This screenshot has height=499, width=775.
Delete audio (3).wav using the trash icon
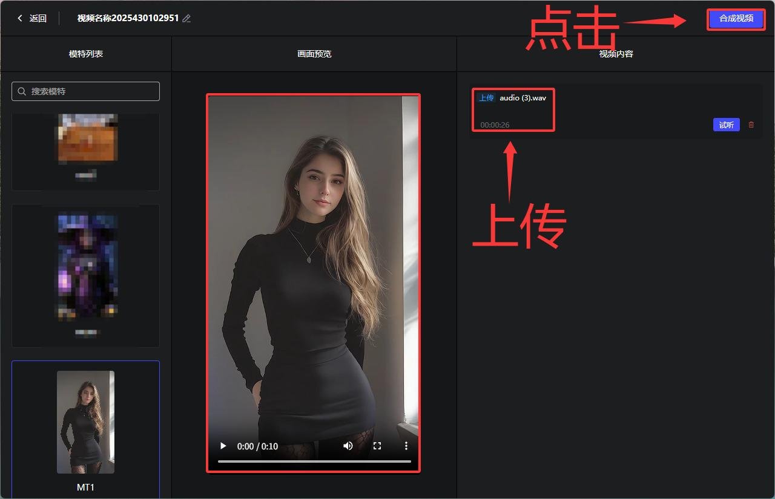(x=751, y=125)
